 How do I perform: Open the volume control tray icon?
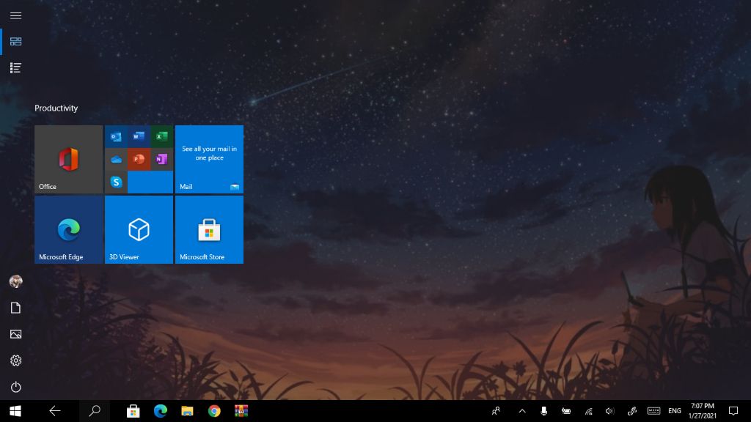609,411
